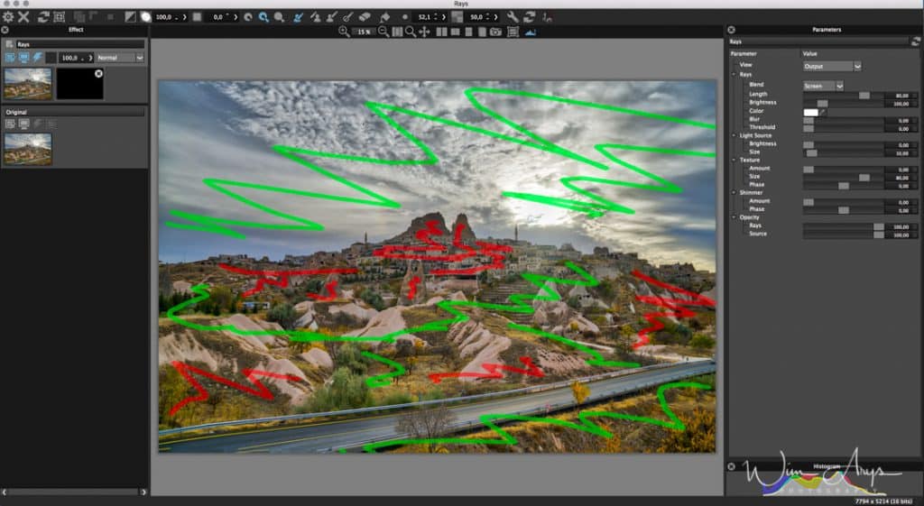Click the Opacity Source slider
The width and height of the screenshot is (924, 506).
844,235
